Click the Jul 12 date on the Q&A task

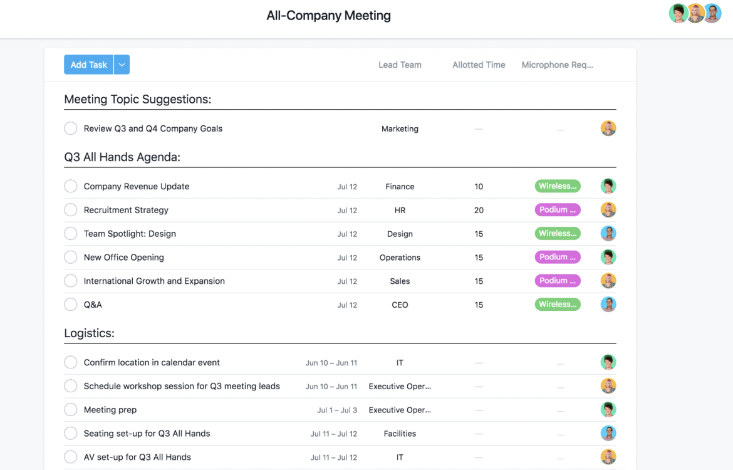(x=347, y=305)
